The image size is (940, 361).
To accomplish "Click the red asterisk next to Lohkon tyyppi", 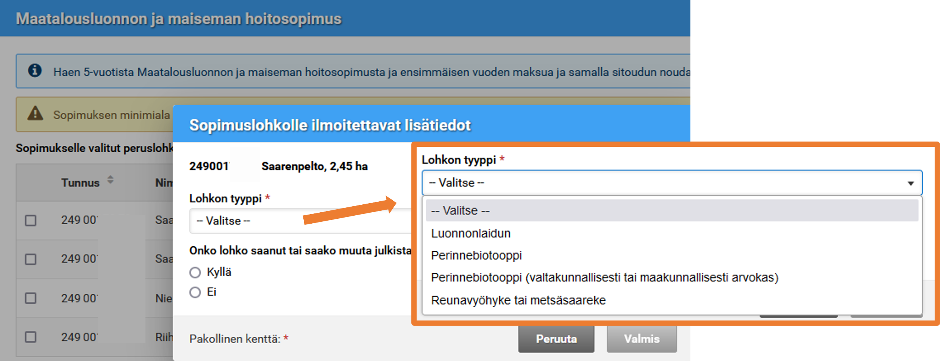I will click(502, 158).
